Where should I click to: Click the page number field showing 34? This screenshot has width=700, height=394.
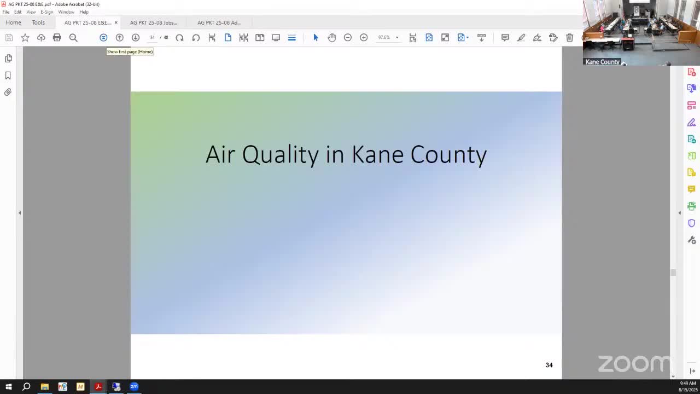click(152, 37)
